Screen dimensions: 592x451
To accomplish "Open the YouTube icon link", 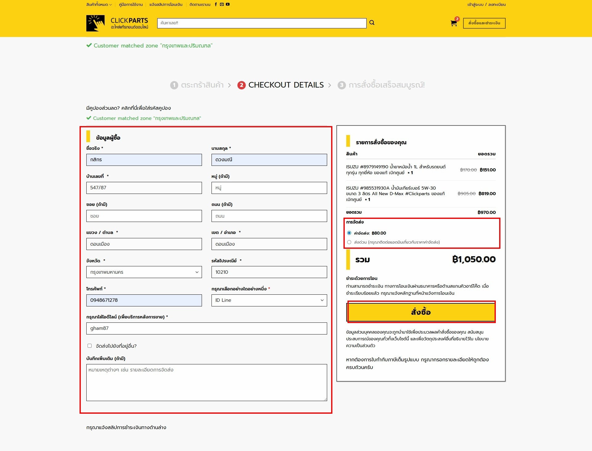I will (228, 4).
